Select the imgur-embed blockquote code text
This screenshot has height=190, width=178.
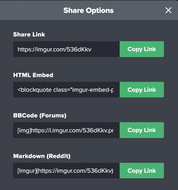[66, 90]
